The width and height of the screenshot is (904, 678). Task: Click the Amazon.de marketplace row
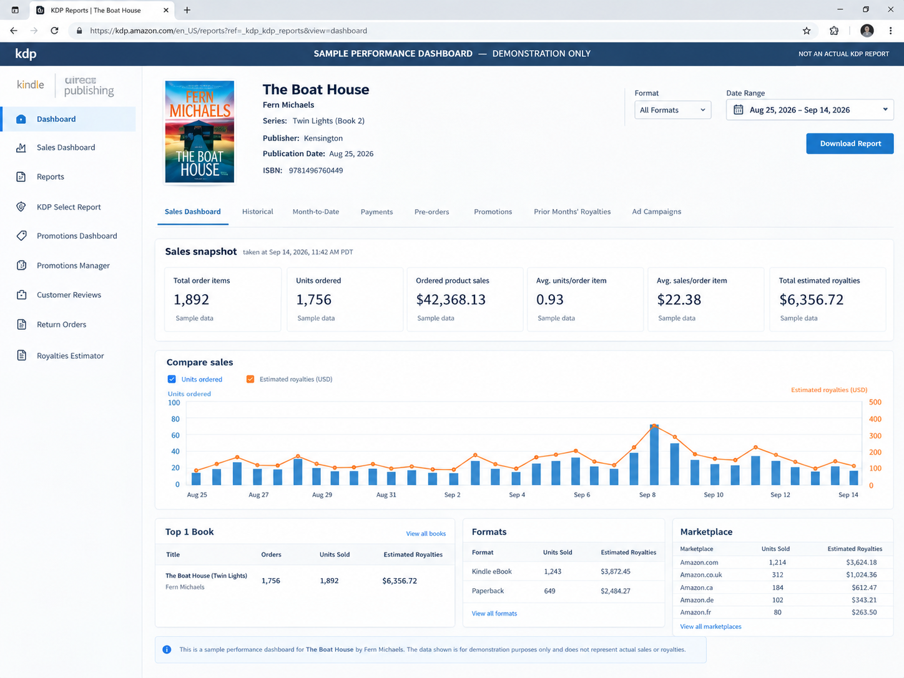tap(782, 600)
